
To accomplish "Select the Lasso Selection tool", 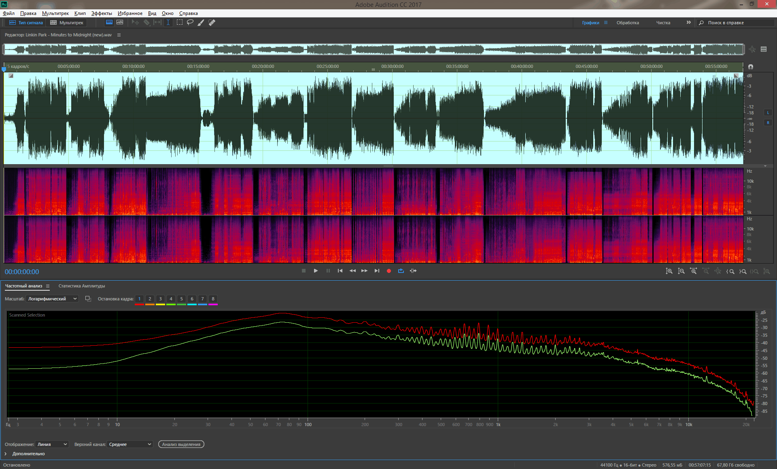I will click(x=190, y=22).
